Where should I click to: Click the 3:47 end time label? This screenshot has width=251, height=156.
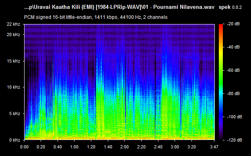pos(214,147)
